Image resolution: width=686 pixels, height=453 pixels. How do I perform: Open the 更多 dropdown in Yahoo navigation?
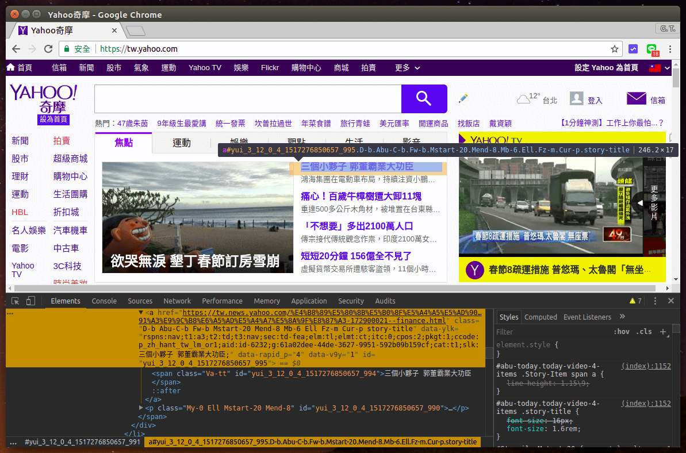pyautogui.click(x=407, y=68)
